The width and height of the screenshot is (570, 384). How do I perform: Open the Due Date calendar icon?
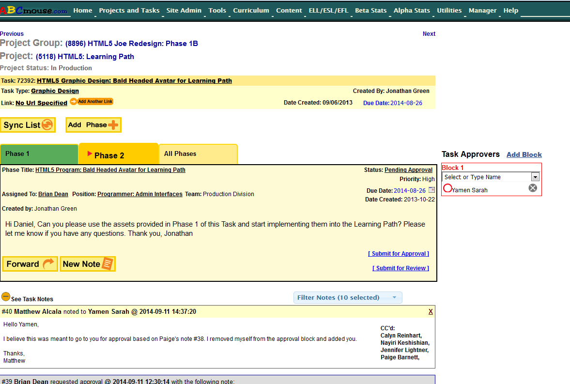pyautogui.click(x=432, y=190)
